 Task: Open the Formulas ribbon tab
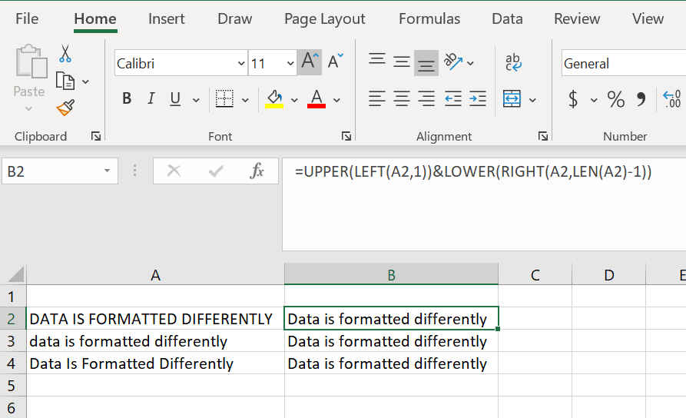(429, 19)
